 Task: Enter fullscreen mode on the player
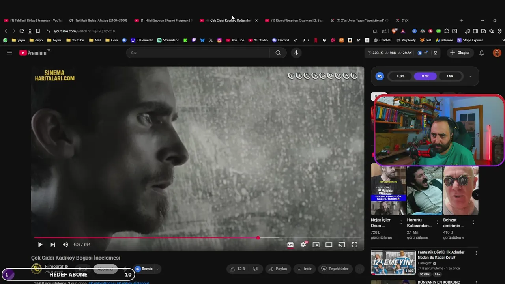pyautogui.click(x=355, y=245)
